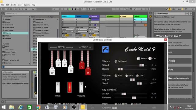Click the Cab knob in ComboV

click(150, 58)
